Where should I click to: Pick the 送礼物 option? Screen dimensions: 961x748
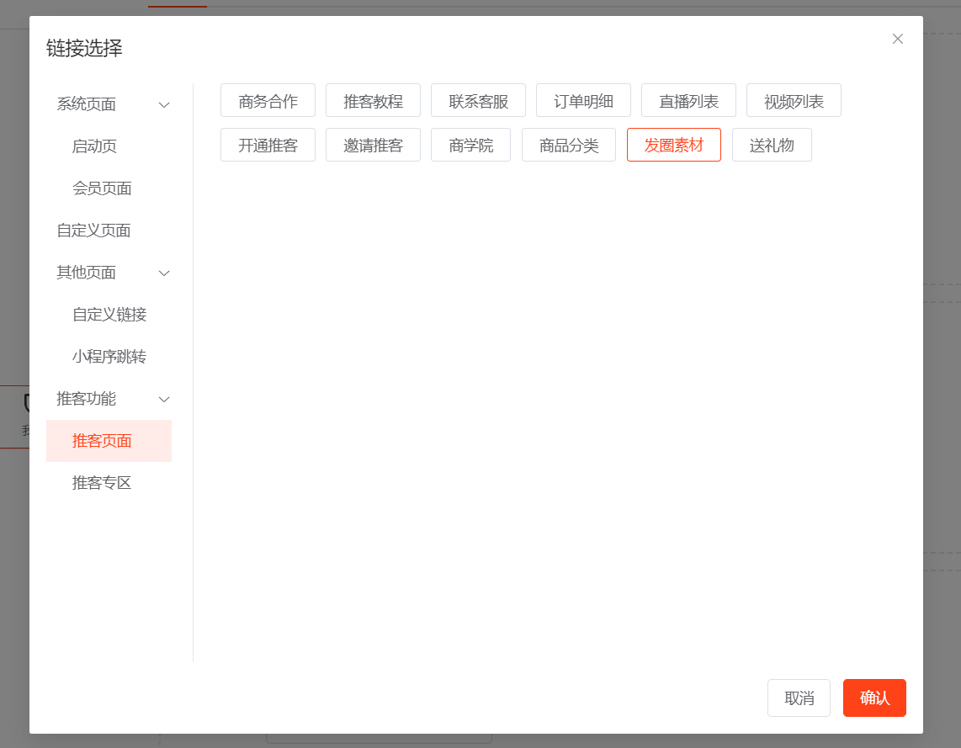click(772, 145)
